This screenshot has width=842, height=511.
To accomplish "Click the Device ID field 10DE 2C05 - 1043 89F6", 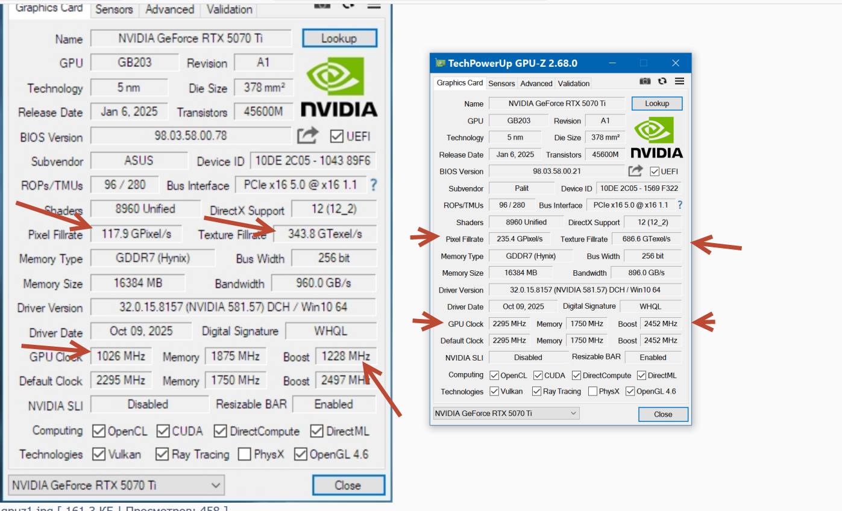I will coord(313,161).
